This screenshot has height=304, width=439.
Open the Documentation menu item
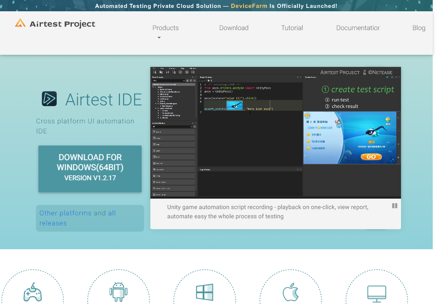(358, 28)
